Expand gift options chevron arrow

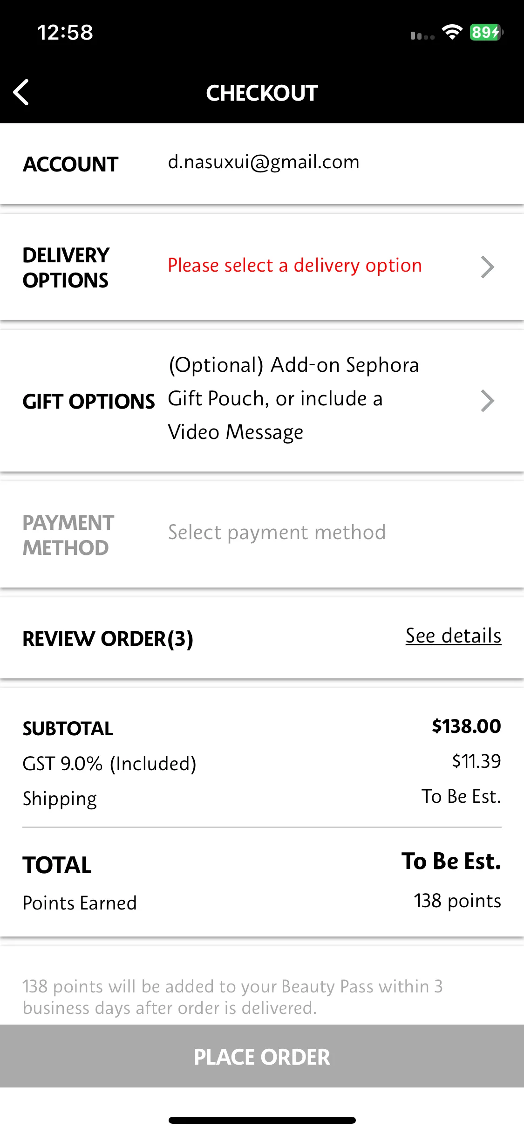pos(487,401)
